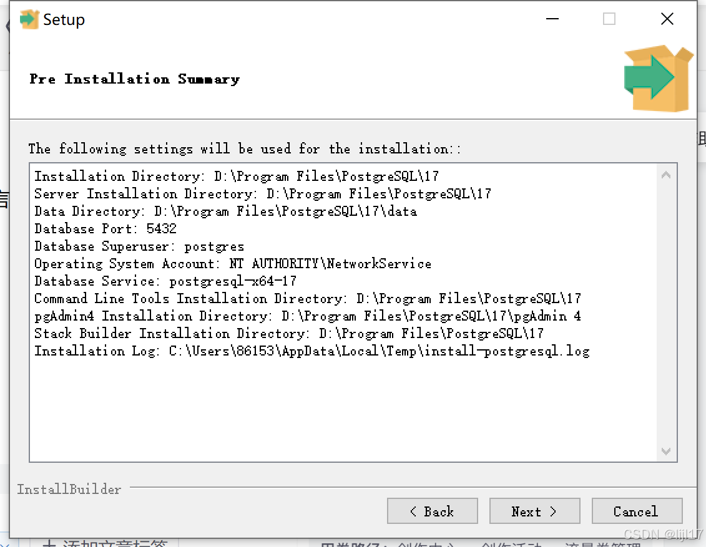Click the Next button to continue installation
Viewport: 706px width, 547px height.
click(x=534, y=511)
